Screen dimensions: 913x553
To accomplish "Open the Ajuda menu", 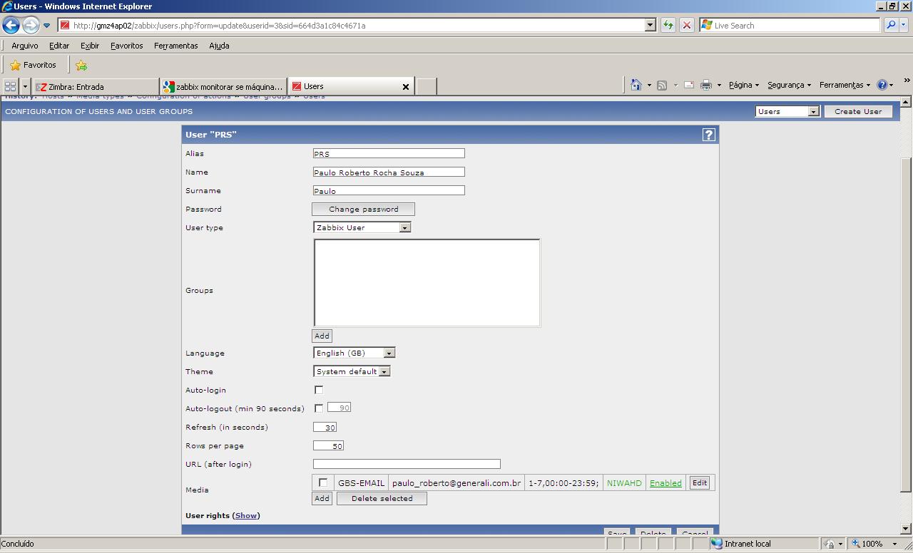I will pyautogui.click(x=219, y=46).
